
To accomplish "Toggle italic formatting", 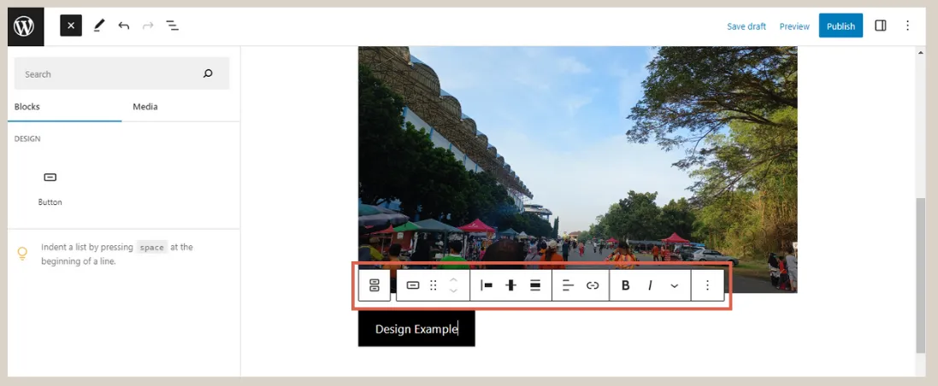I will pyautogui.click(x=650, y=285).
